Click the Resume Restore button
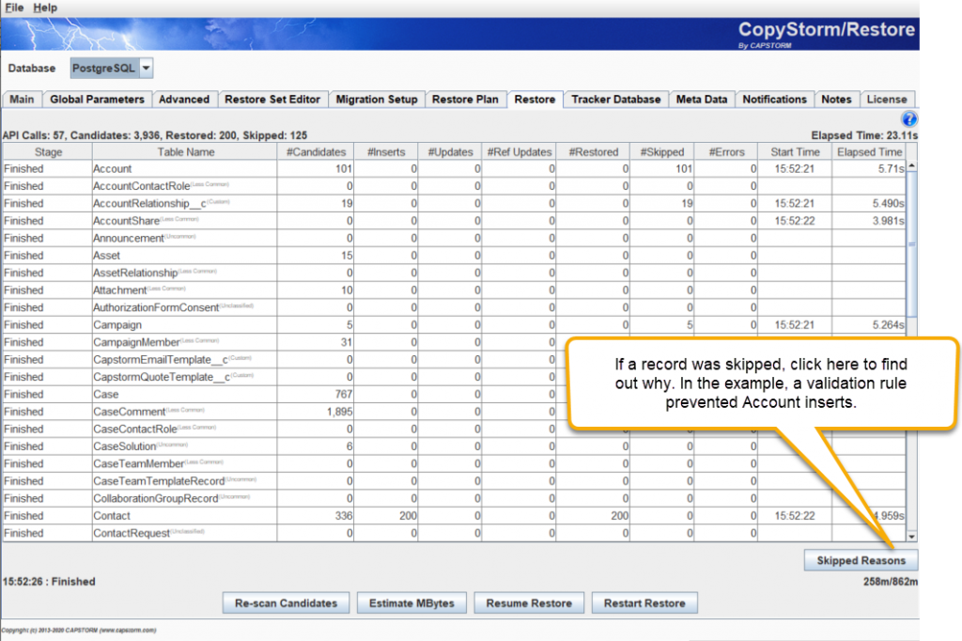The width and height of the screenshot is (962, 641). coord(529,603)
